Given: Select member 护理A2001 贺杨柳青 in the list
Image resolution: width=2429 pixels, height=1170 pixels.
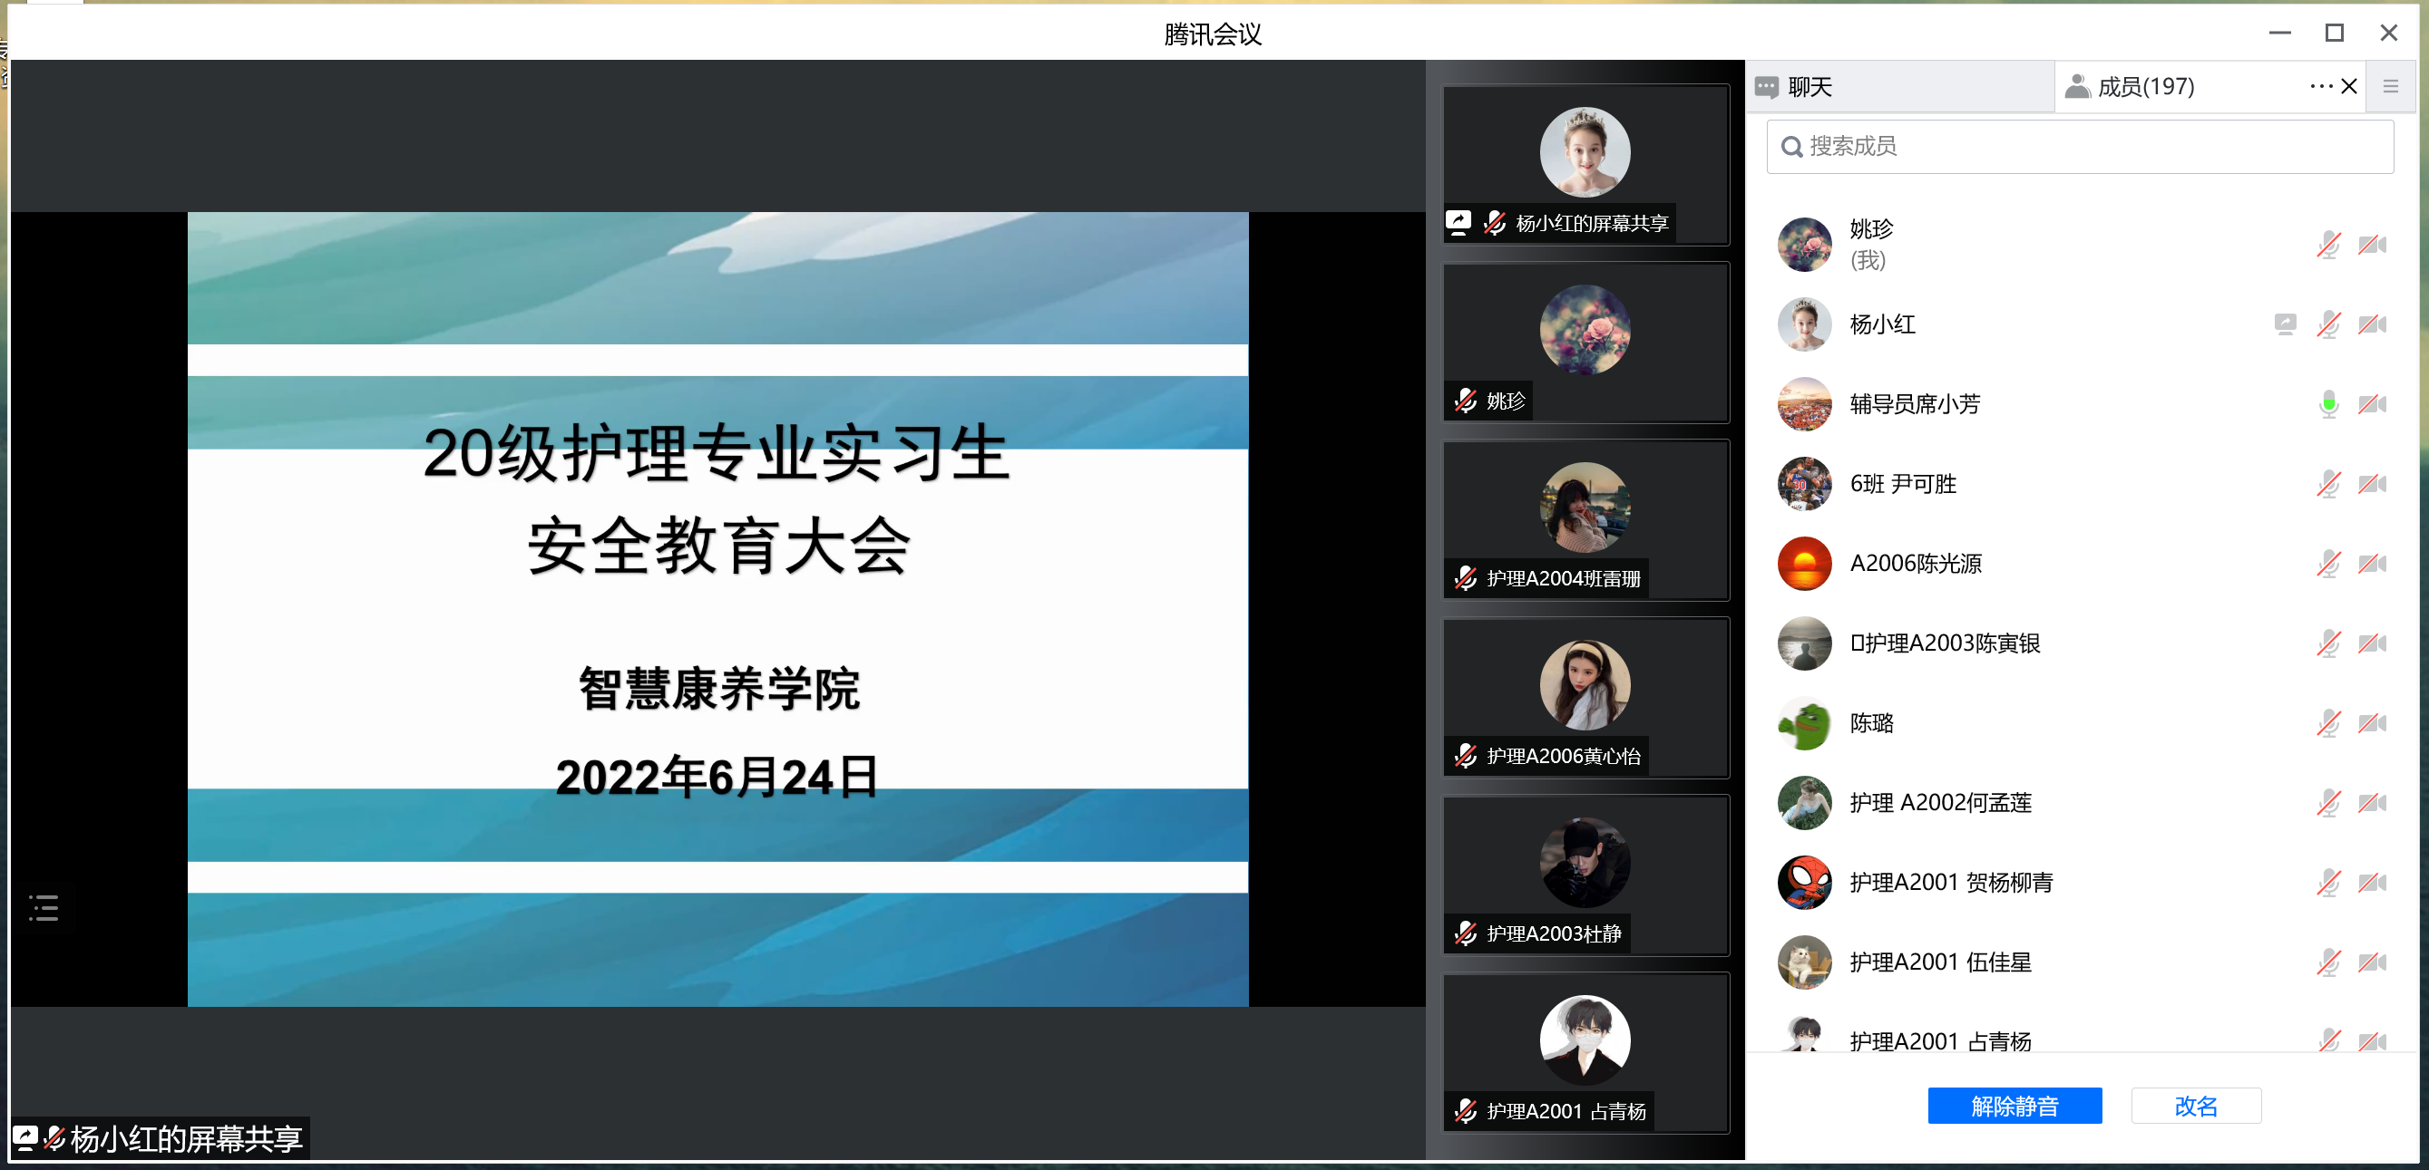Looking at the screenshot, I should coord(2079,883).
